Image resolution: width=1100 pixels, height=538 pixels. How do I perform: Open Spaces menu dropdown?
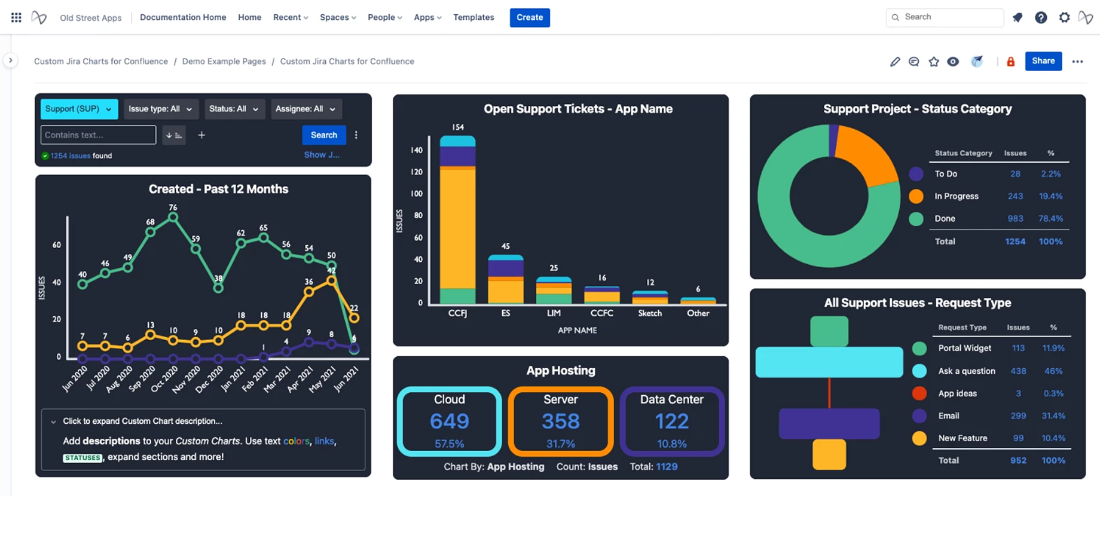tap(338, 17)
